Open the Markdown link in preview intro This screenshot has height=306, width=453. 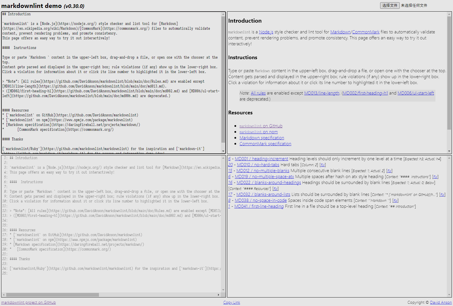340,32
